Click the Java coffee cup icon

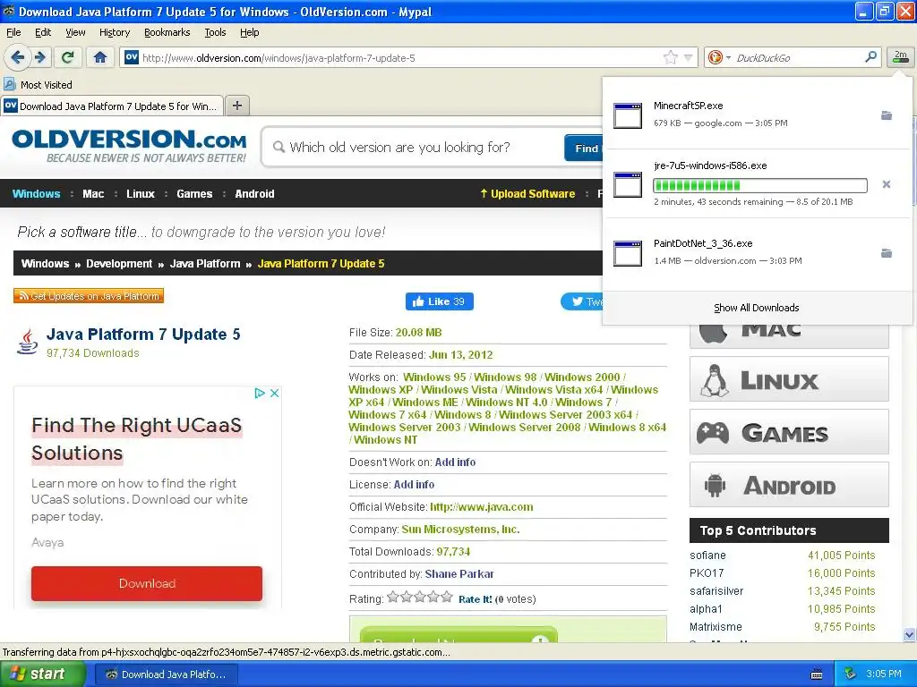(27, 342)
